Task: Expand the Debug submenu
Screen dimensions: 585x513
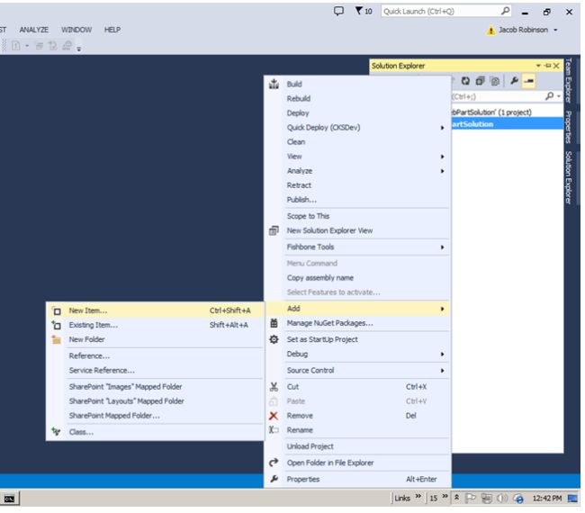Action: (x=442, y=354)
